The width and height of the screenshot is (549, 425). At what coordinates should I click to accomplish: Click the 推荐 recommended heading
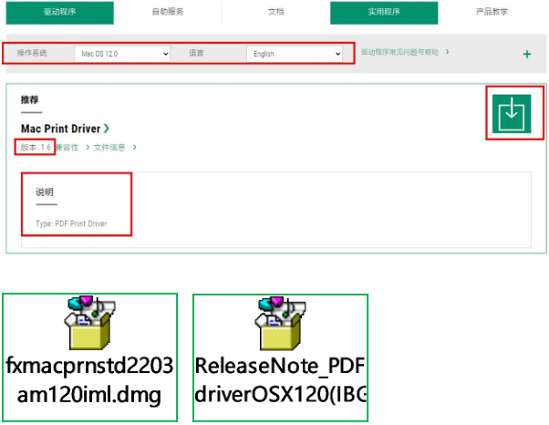tap(30, 100)
